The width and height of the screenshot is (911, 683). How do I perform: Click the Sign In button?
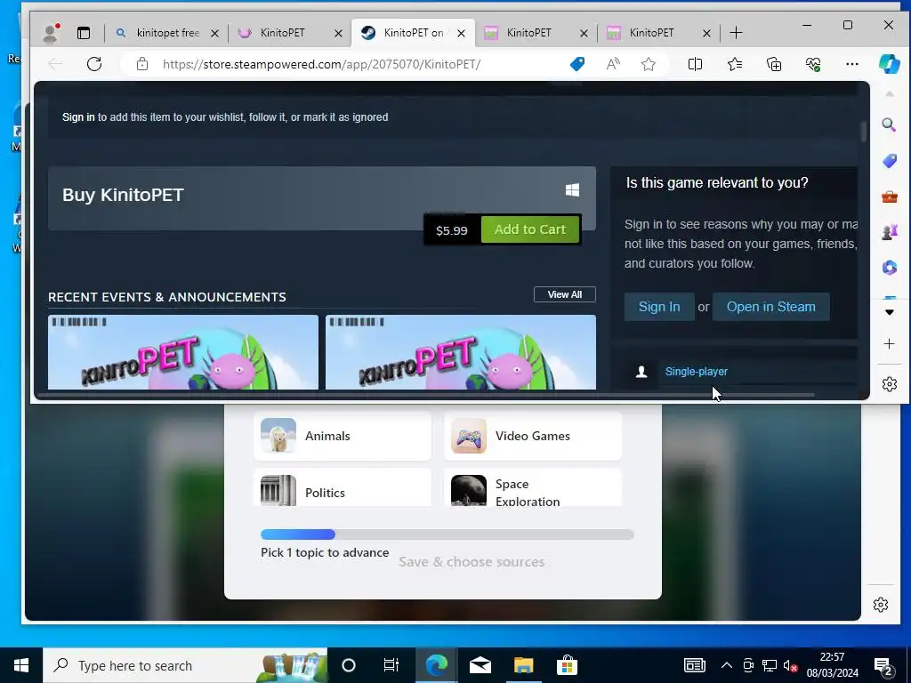coord(659,307)
